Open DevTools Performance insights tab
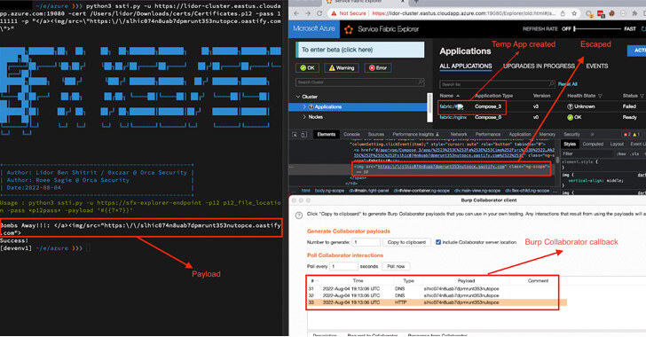Image resolution: width=646 pixels, height=337 pixels. 415,134
